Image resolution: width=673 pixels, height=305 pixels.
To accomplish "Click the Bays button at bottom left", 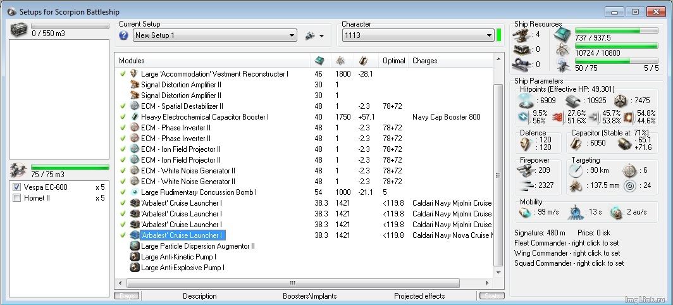I will click(x=127, y=296).
